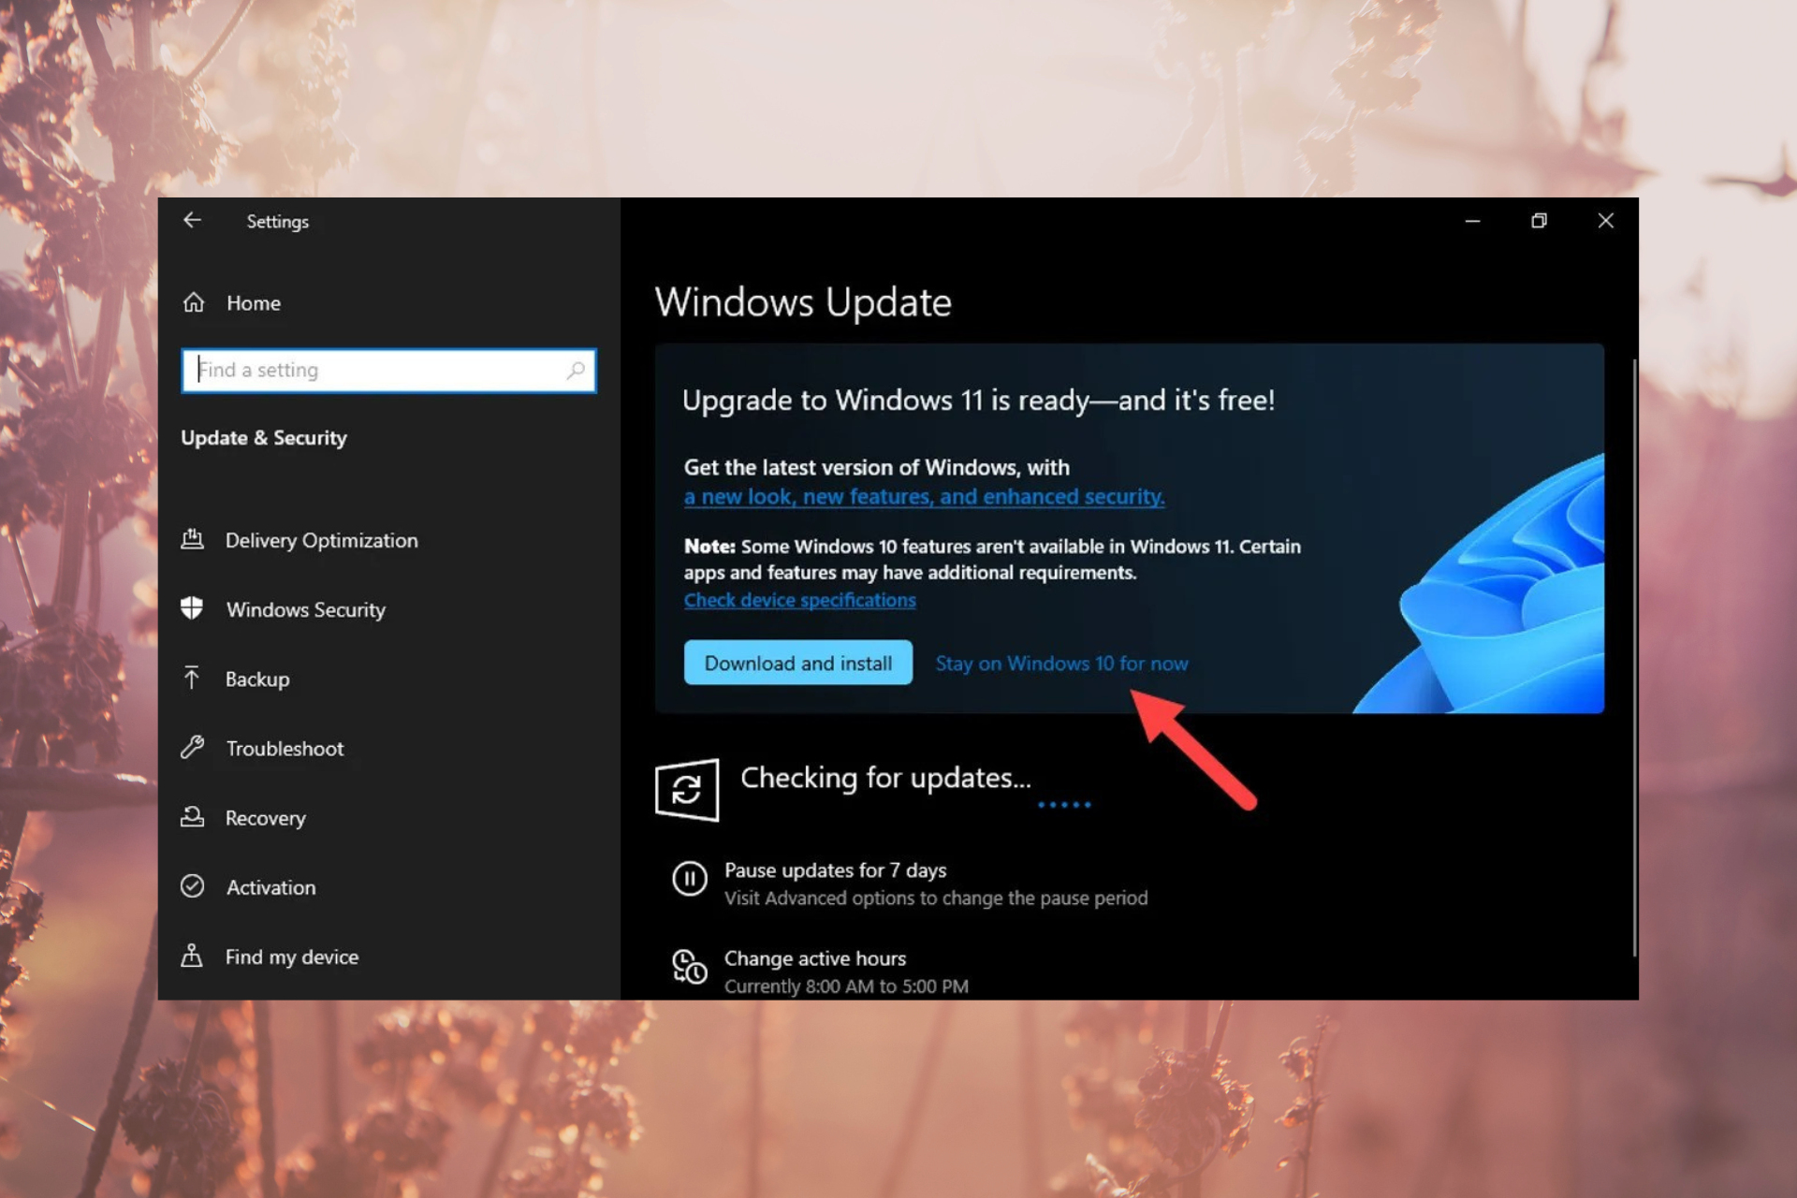Click the Pause updates circular icon

pyautogui.click(x=690, y=878)
